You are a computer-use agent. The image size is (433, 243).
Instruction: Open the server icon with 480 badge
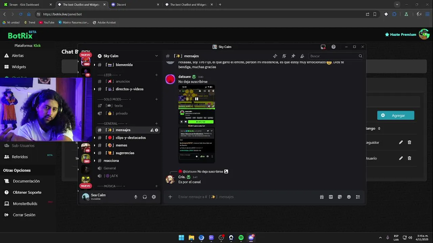(86, 61)
